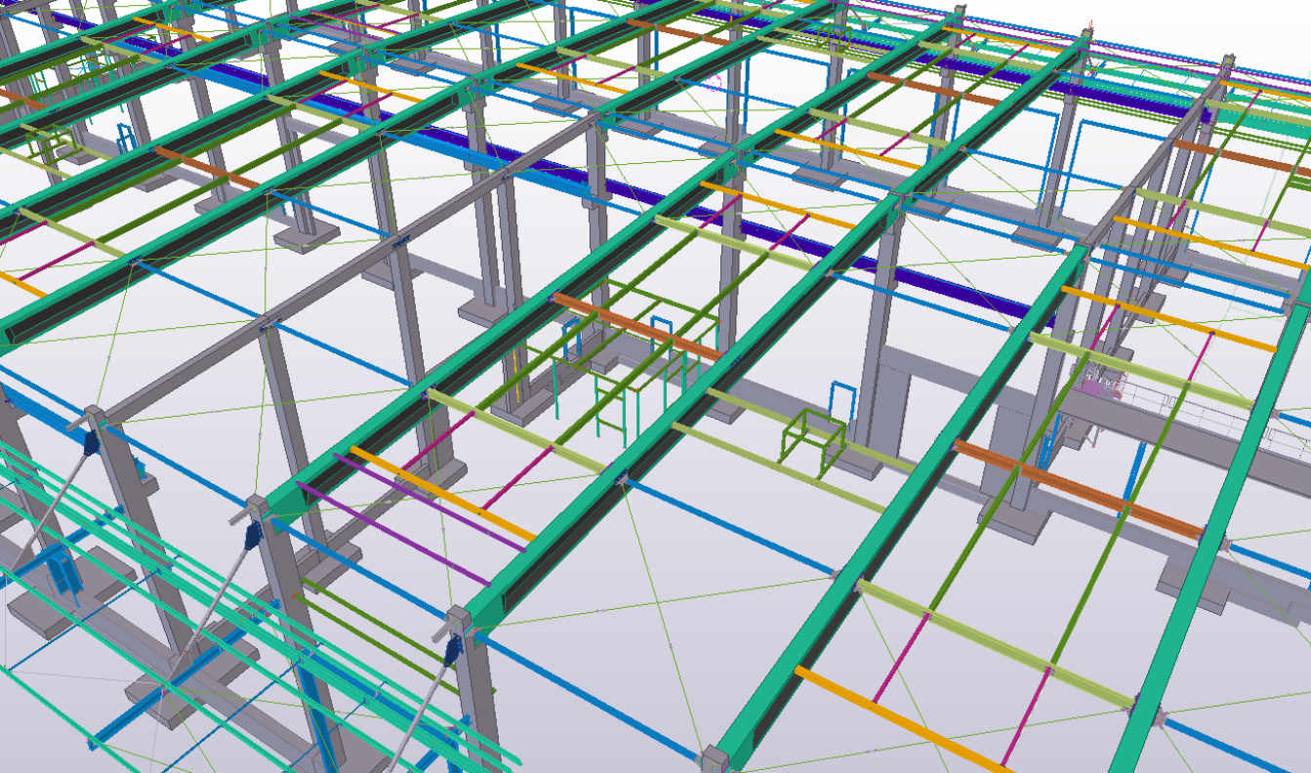Select the dark blue bracket on leftmost column top
Viewport: 1311px width, 773px height.
click(91, 444)
